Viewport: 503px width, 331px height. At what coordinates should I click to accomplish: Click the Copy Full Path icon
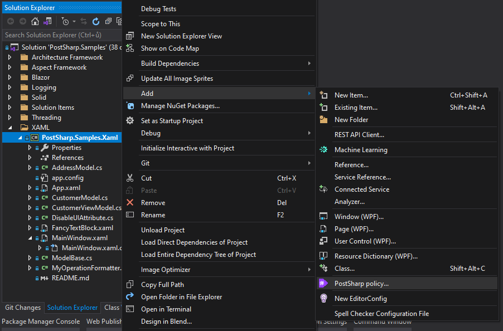(x=130, y=284)
